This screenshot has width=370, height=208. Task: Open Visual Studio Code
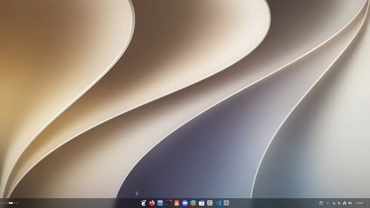218,203
